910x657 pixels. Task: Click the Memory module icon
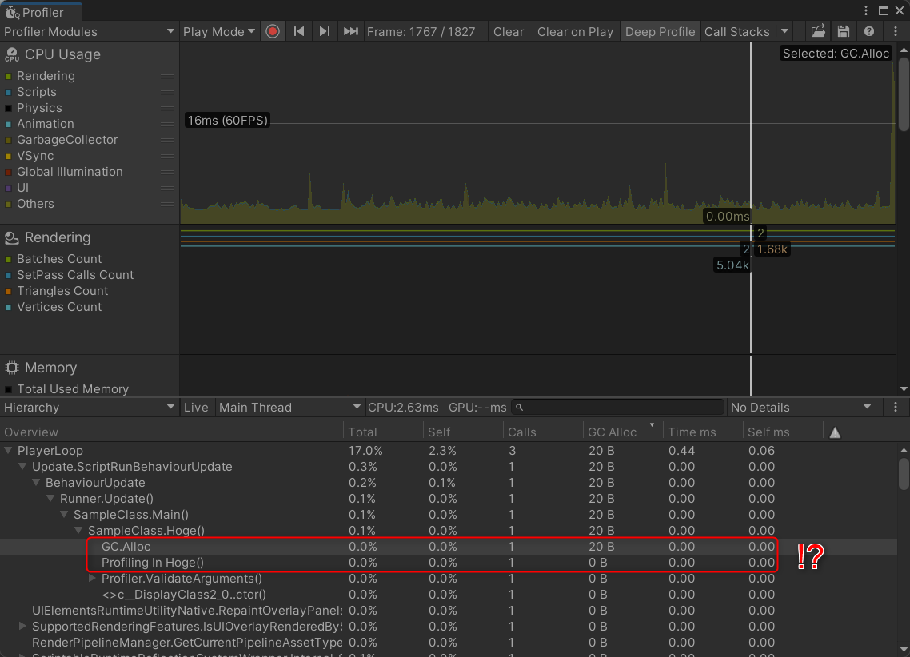(x=12, y=368)
